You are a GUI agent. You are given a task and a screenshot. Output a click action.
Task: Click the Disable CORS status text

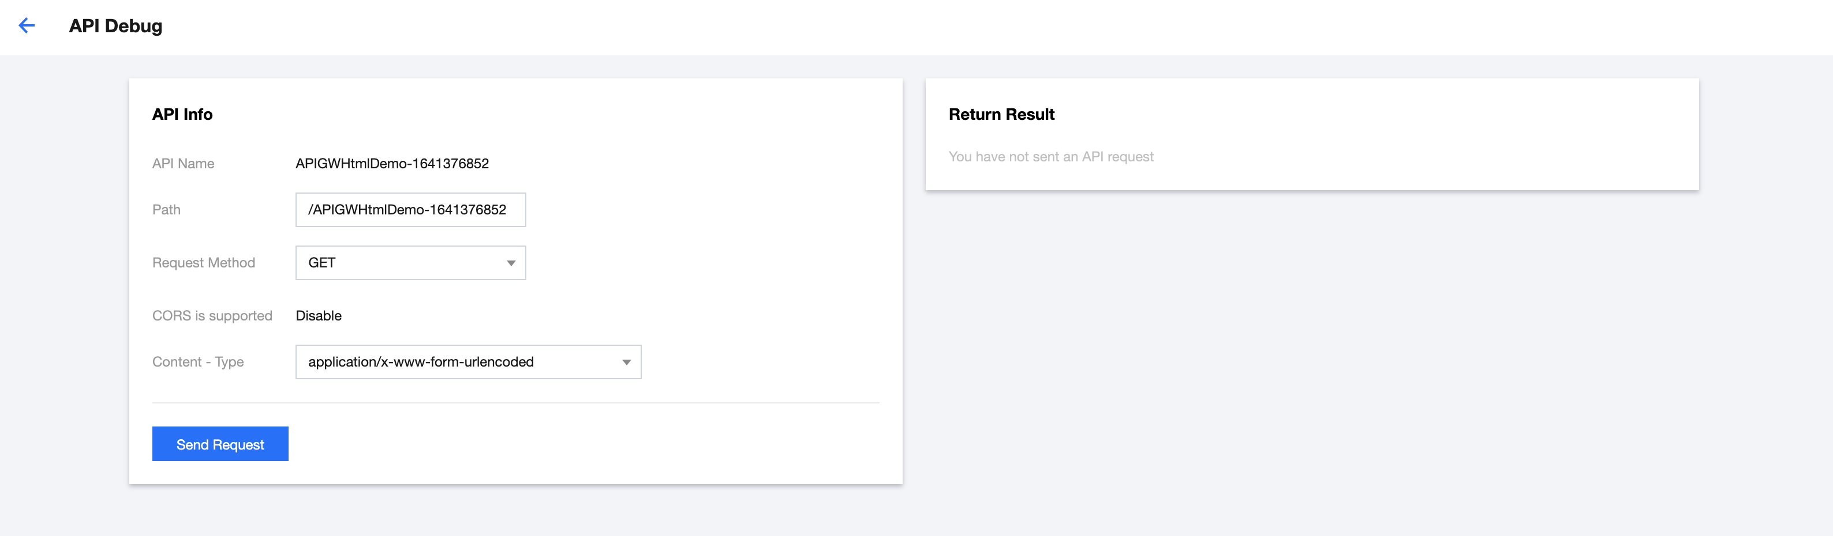click(319, 316)
